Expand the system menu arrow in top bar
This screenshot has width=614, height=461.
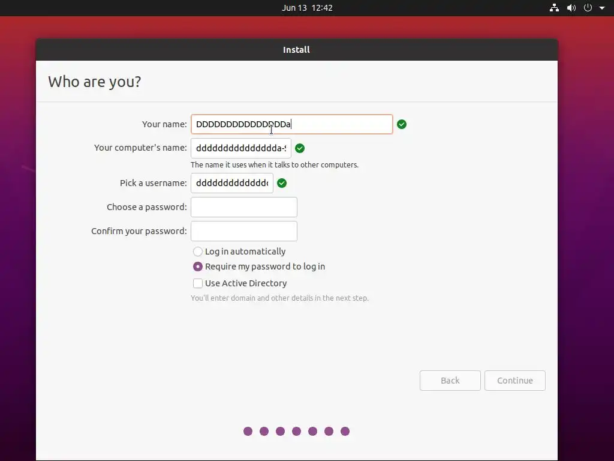602,8
